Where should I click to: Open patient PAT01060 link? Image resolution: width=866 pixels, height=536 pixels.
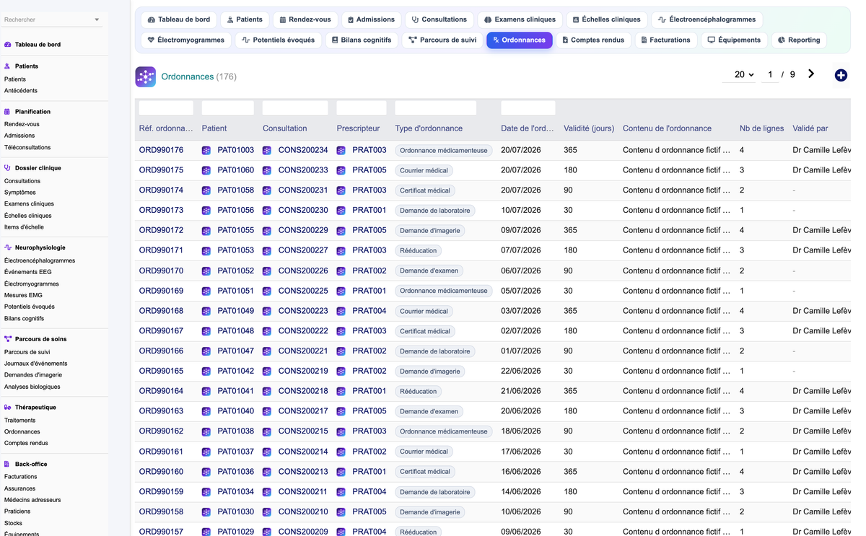[x=235, y=170]
